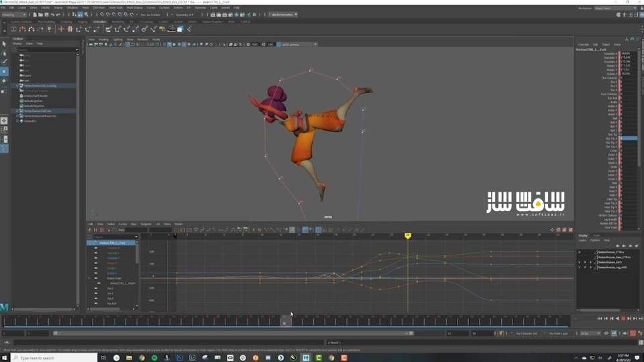The width and height of the screenshot is (644, 362).
Task: Open the 30 fps playback speed dropdown
Action: [590, 333]
